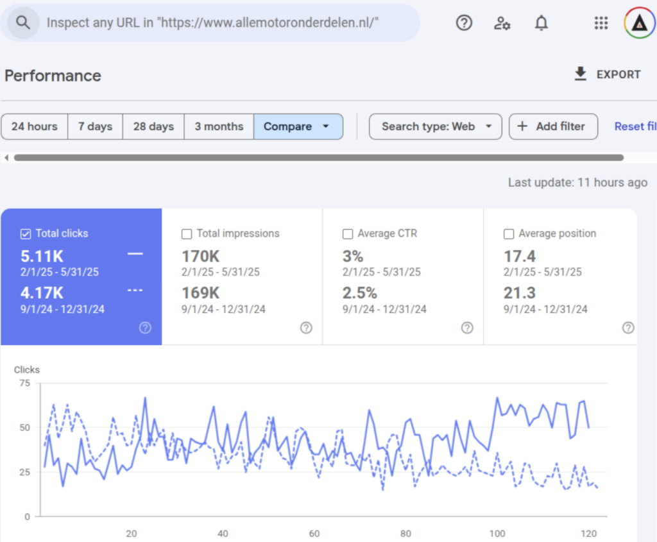Click the 170K impressions value
657x542 pixels.
200,257
